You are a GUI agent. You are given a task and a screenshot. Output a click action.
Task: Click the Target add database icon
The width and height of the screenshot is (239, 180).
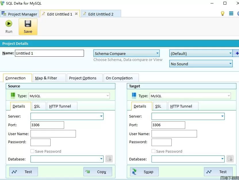point(230,159)
